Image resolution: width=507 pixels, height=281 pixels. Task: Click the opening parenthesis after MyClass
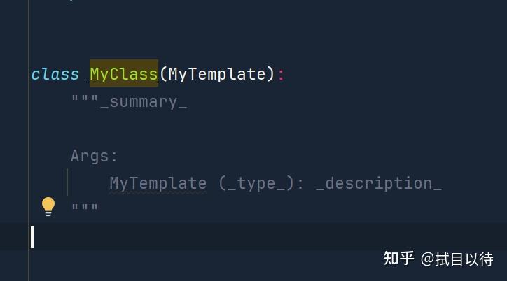pos(163,74)
